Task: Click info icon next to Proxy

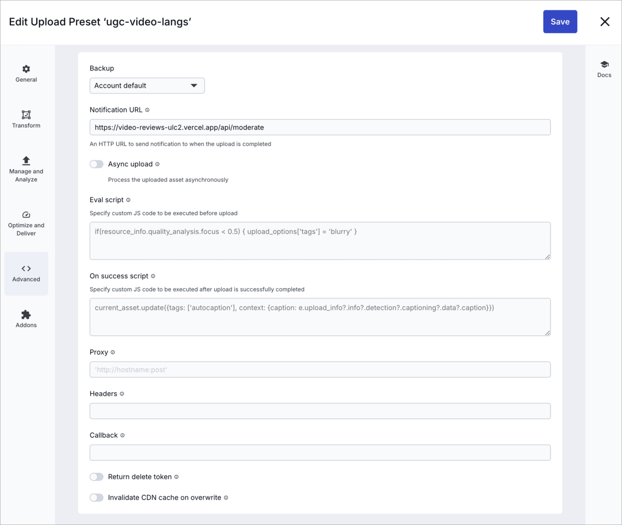Action: click(113, 352)
